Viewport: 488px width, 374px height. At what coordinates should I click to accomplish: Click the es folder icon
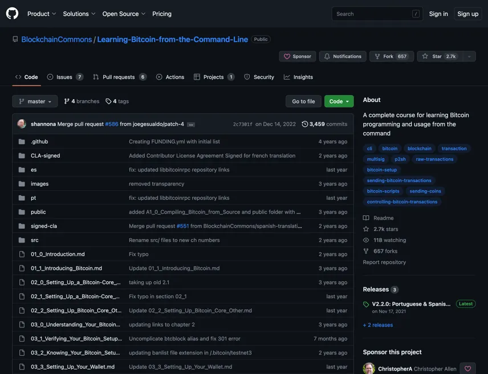pyautogui.click(x=22, y=170)
